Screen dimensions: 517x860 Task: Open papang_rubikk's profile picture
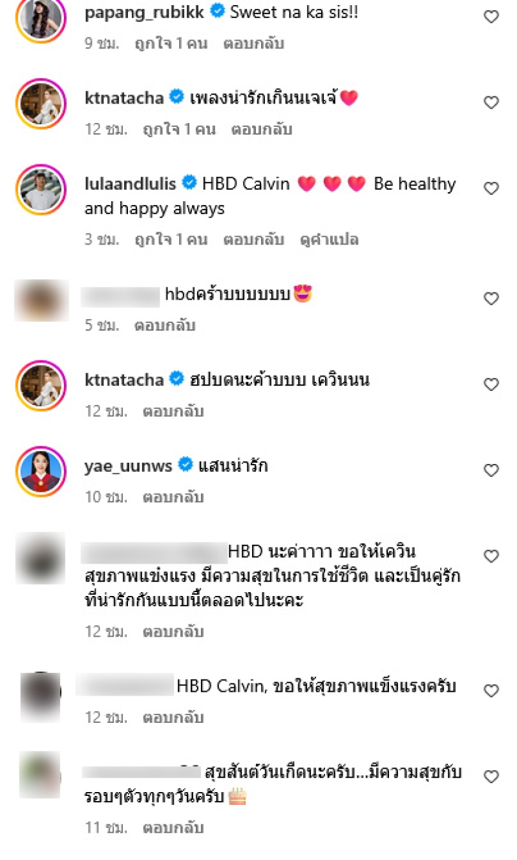[41, 17]
